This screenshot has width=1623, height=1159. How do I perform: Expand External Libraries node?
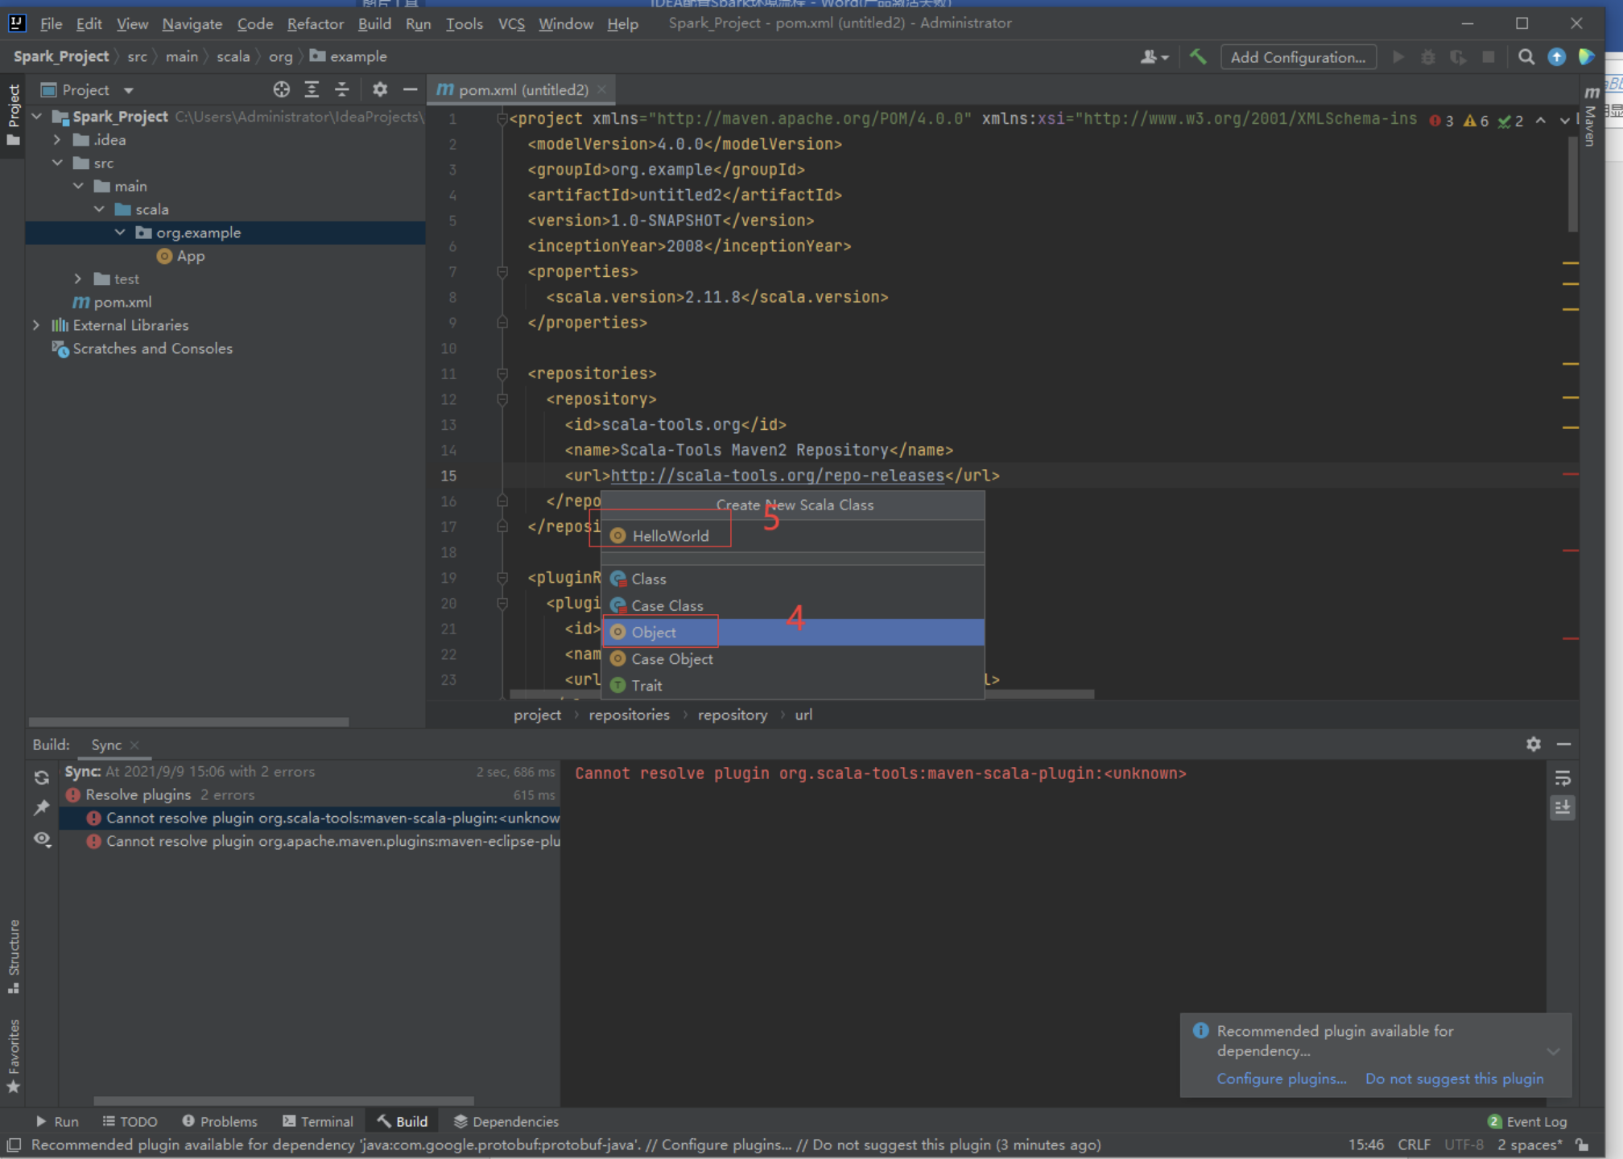coord(36,325)
